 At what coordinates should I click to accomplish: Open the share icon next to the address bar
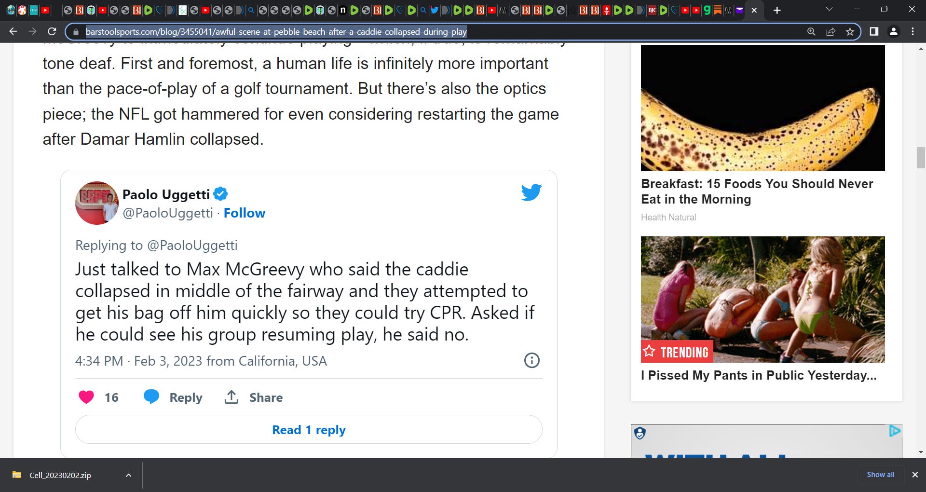point(831,31)
